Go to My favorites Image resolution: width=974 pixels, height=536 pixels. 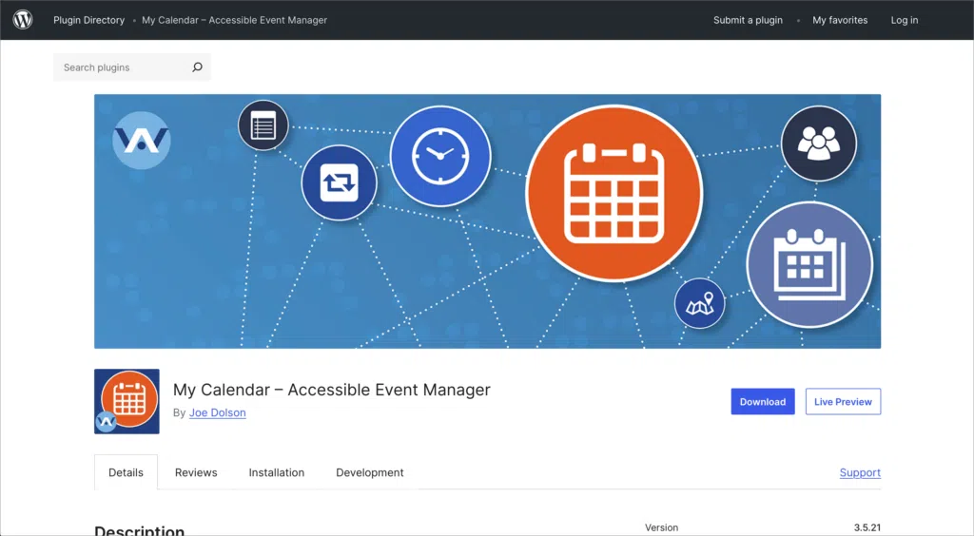pyautogui.click(x=840, y=20)
